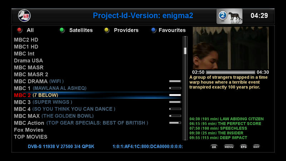Click the EPG button
The image size is (286, 161).
click(x=243, y=147)
